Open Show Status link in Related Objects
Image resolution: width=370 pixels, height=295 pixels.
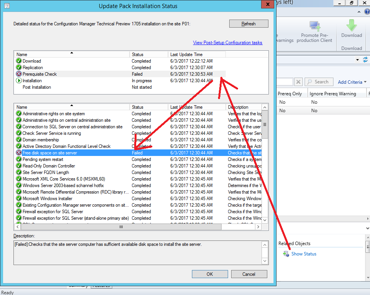click(304, 254)
